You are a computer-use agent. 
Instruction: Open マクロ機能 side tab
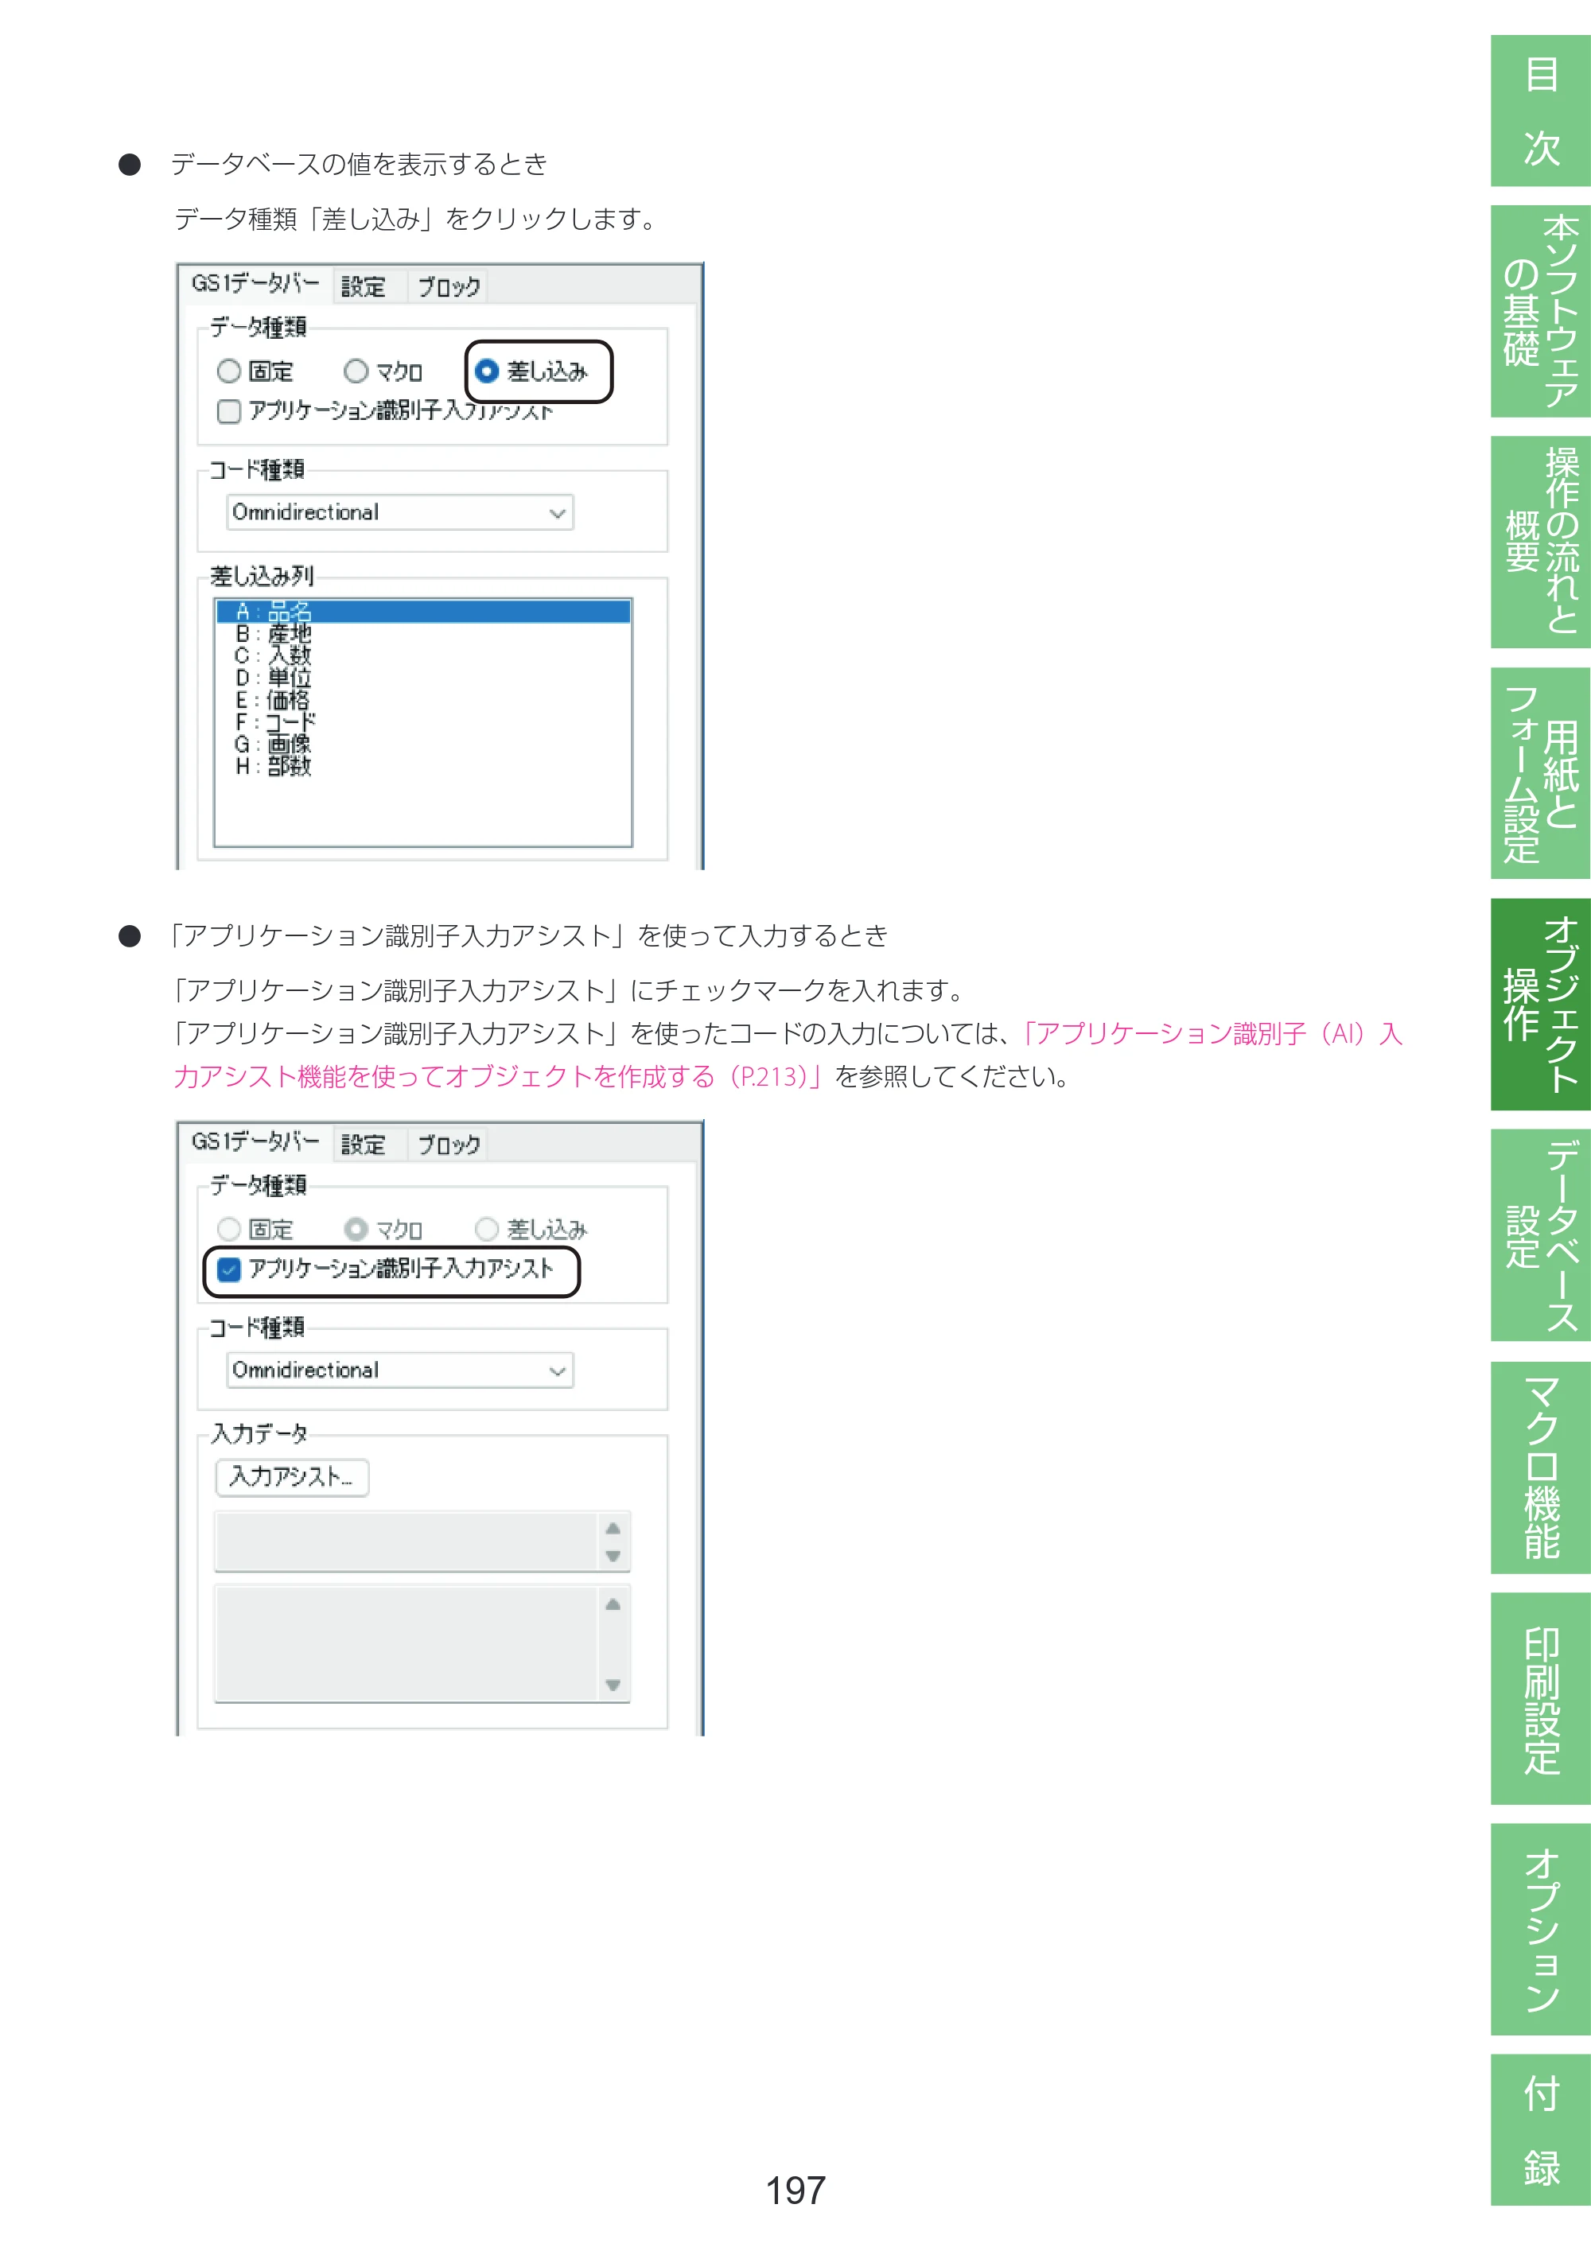point(1541,1468)
